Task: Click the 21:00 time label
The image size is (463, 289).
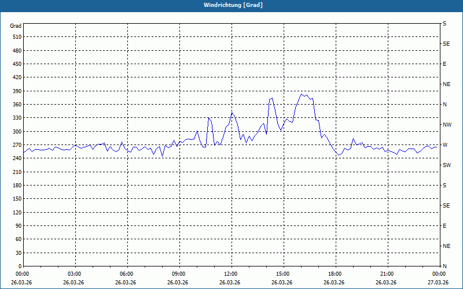Action: pos(388,274)
